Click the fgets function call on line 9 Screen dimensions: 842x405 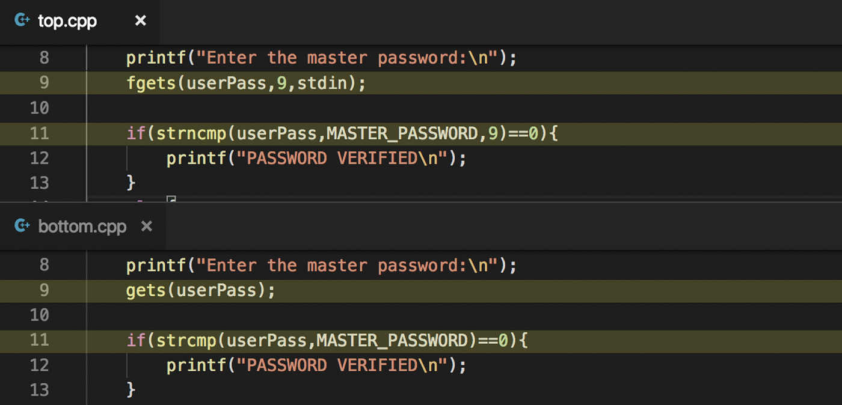click(149, 83)
